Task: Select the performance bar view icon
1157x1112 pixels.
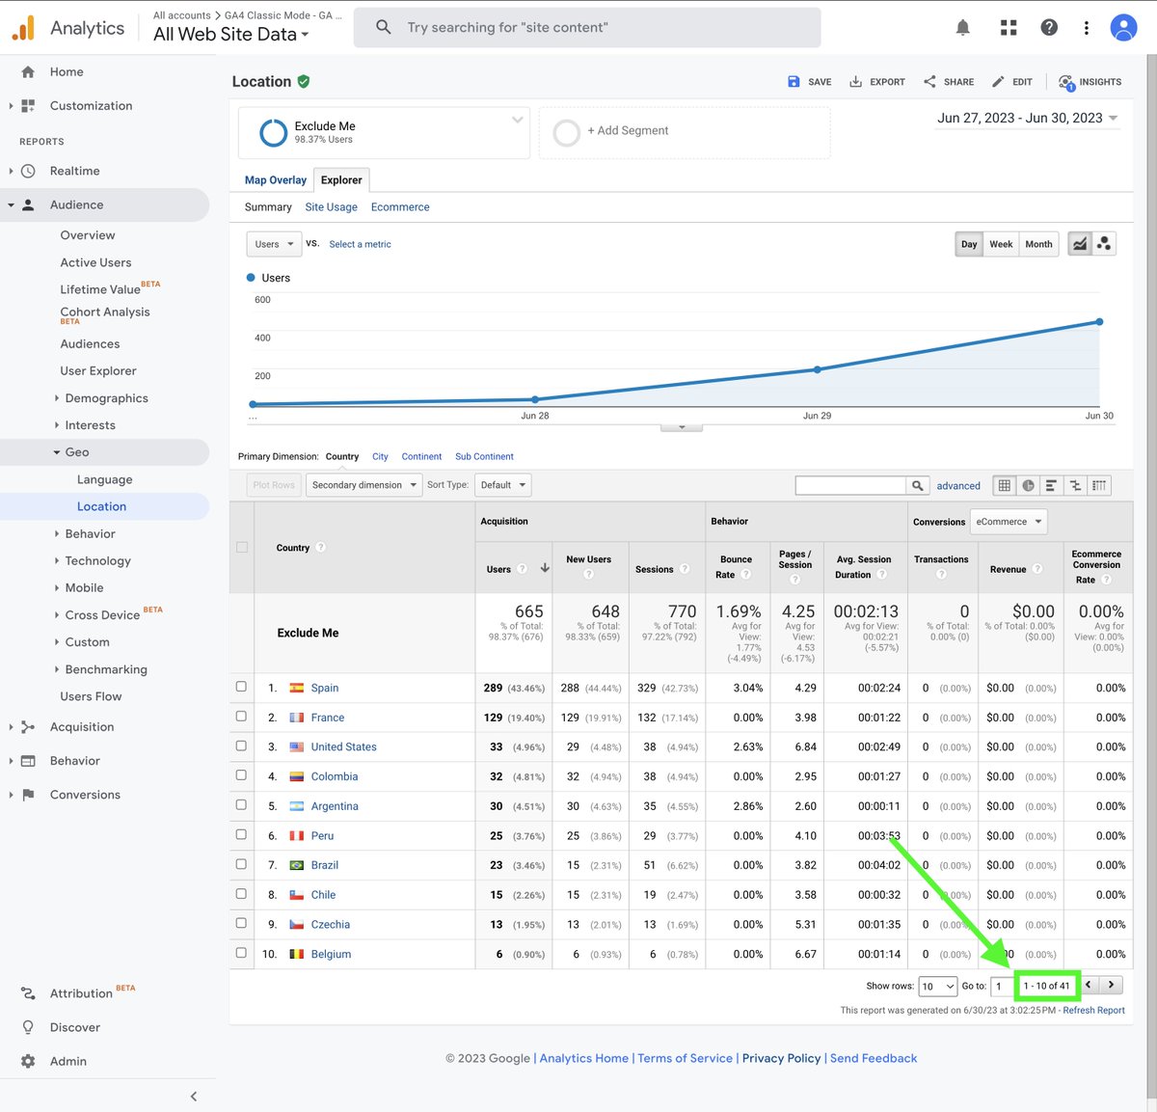Action: [1051, 485]
